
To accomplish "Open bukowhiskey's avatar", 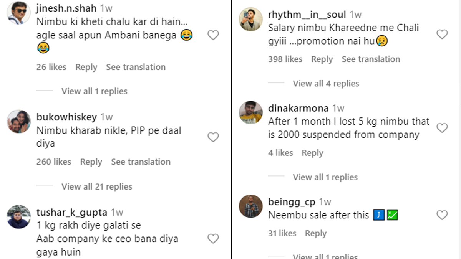I will tap(18, 121).
